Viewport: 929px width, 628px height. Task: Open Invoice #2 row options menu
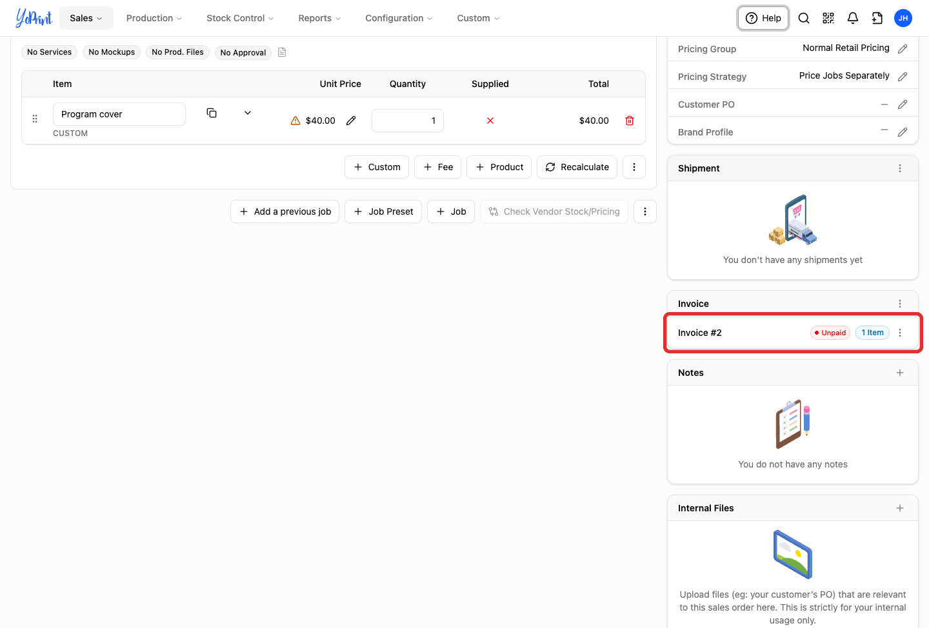pyautogui.click(x=900, y=333)
